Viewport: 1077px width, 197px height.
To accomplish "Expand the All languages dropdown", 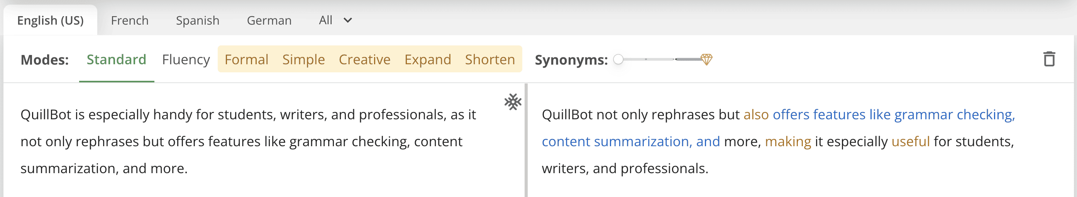I will pyautogui.click(x=335, y=20).
